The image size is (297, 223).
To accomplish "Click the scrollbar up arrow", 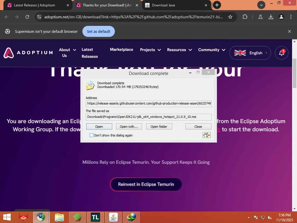I will click(x=295, y=41).
